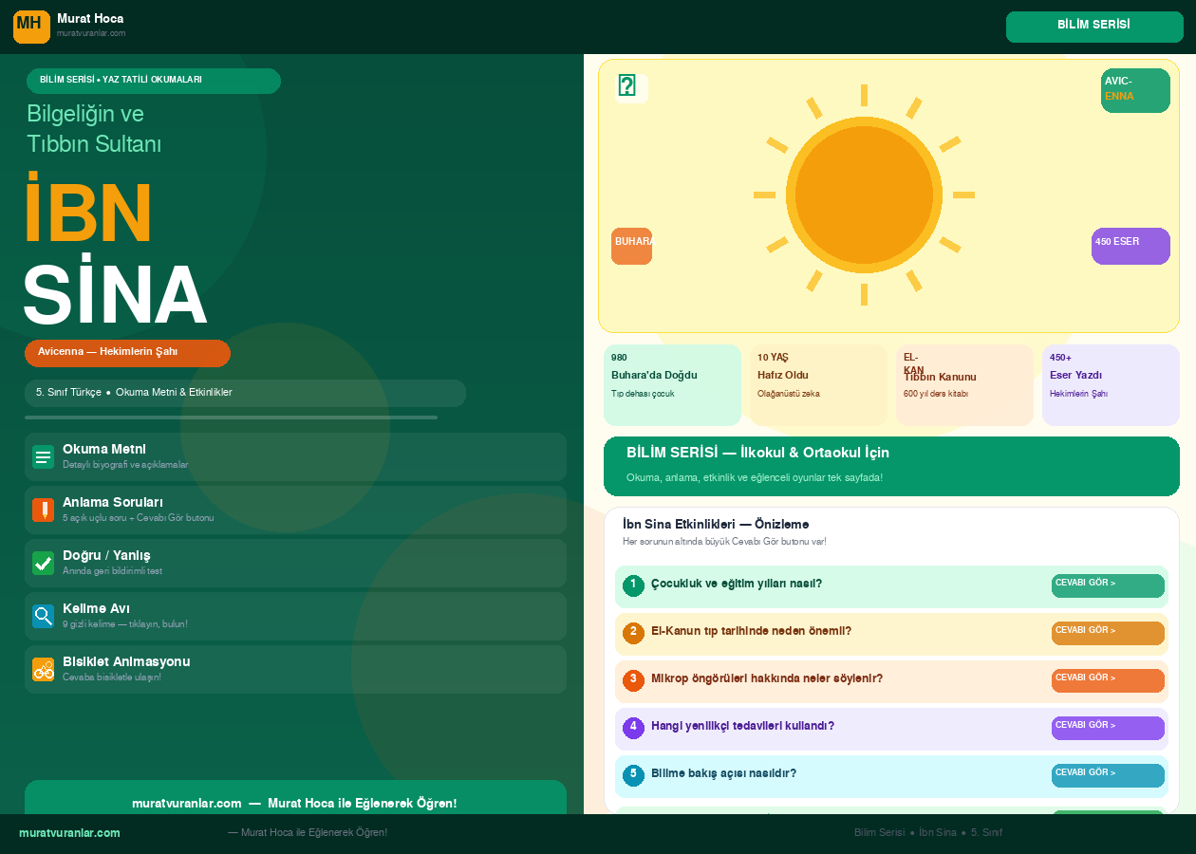The image size is (1196, 854).
Task: Click the BUHARA orange tag
Action: click(631, 246)
